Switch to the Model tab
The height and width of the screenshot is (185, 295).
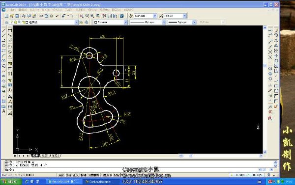coord(35,156)
